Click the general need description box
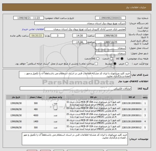This screenshot has height=151, width=156. coord(75,75)
